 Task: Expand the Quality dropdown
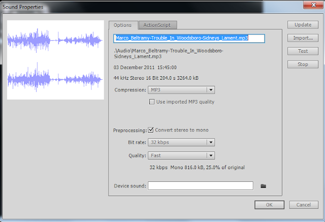tap(181, 155)
